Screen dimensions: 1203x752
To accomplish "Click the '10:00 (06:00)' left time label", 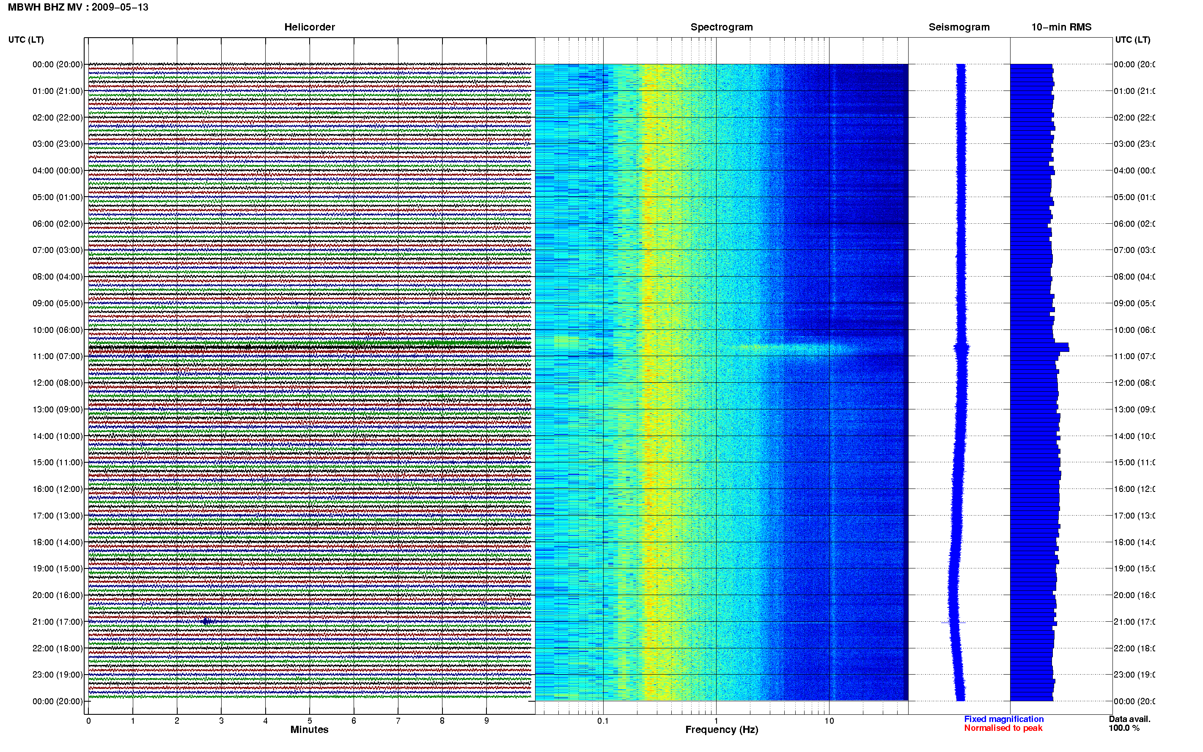I will [x=58, y=330].
